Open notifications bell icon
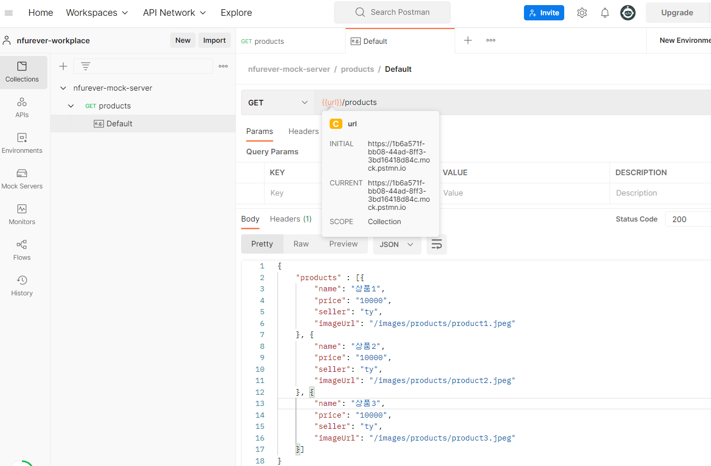 pos(605,13)
